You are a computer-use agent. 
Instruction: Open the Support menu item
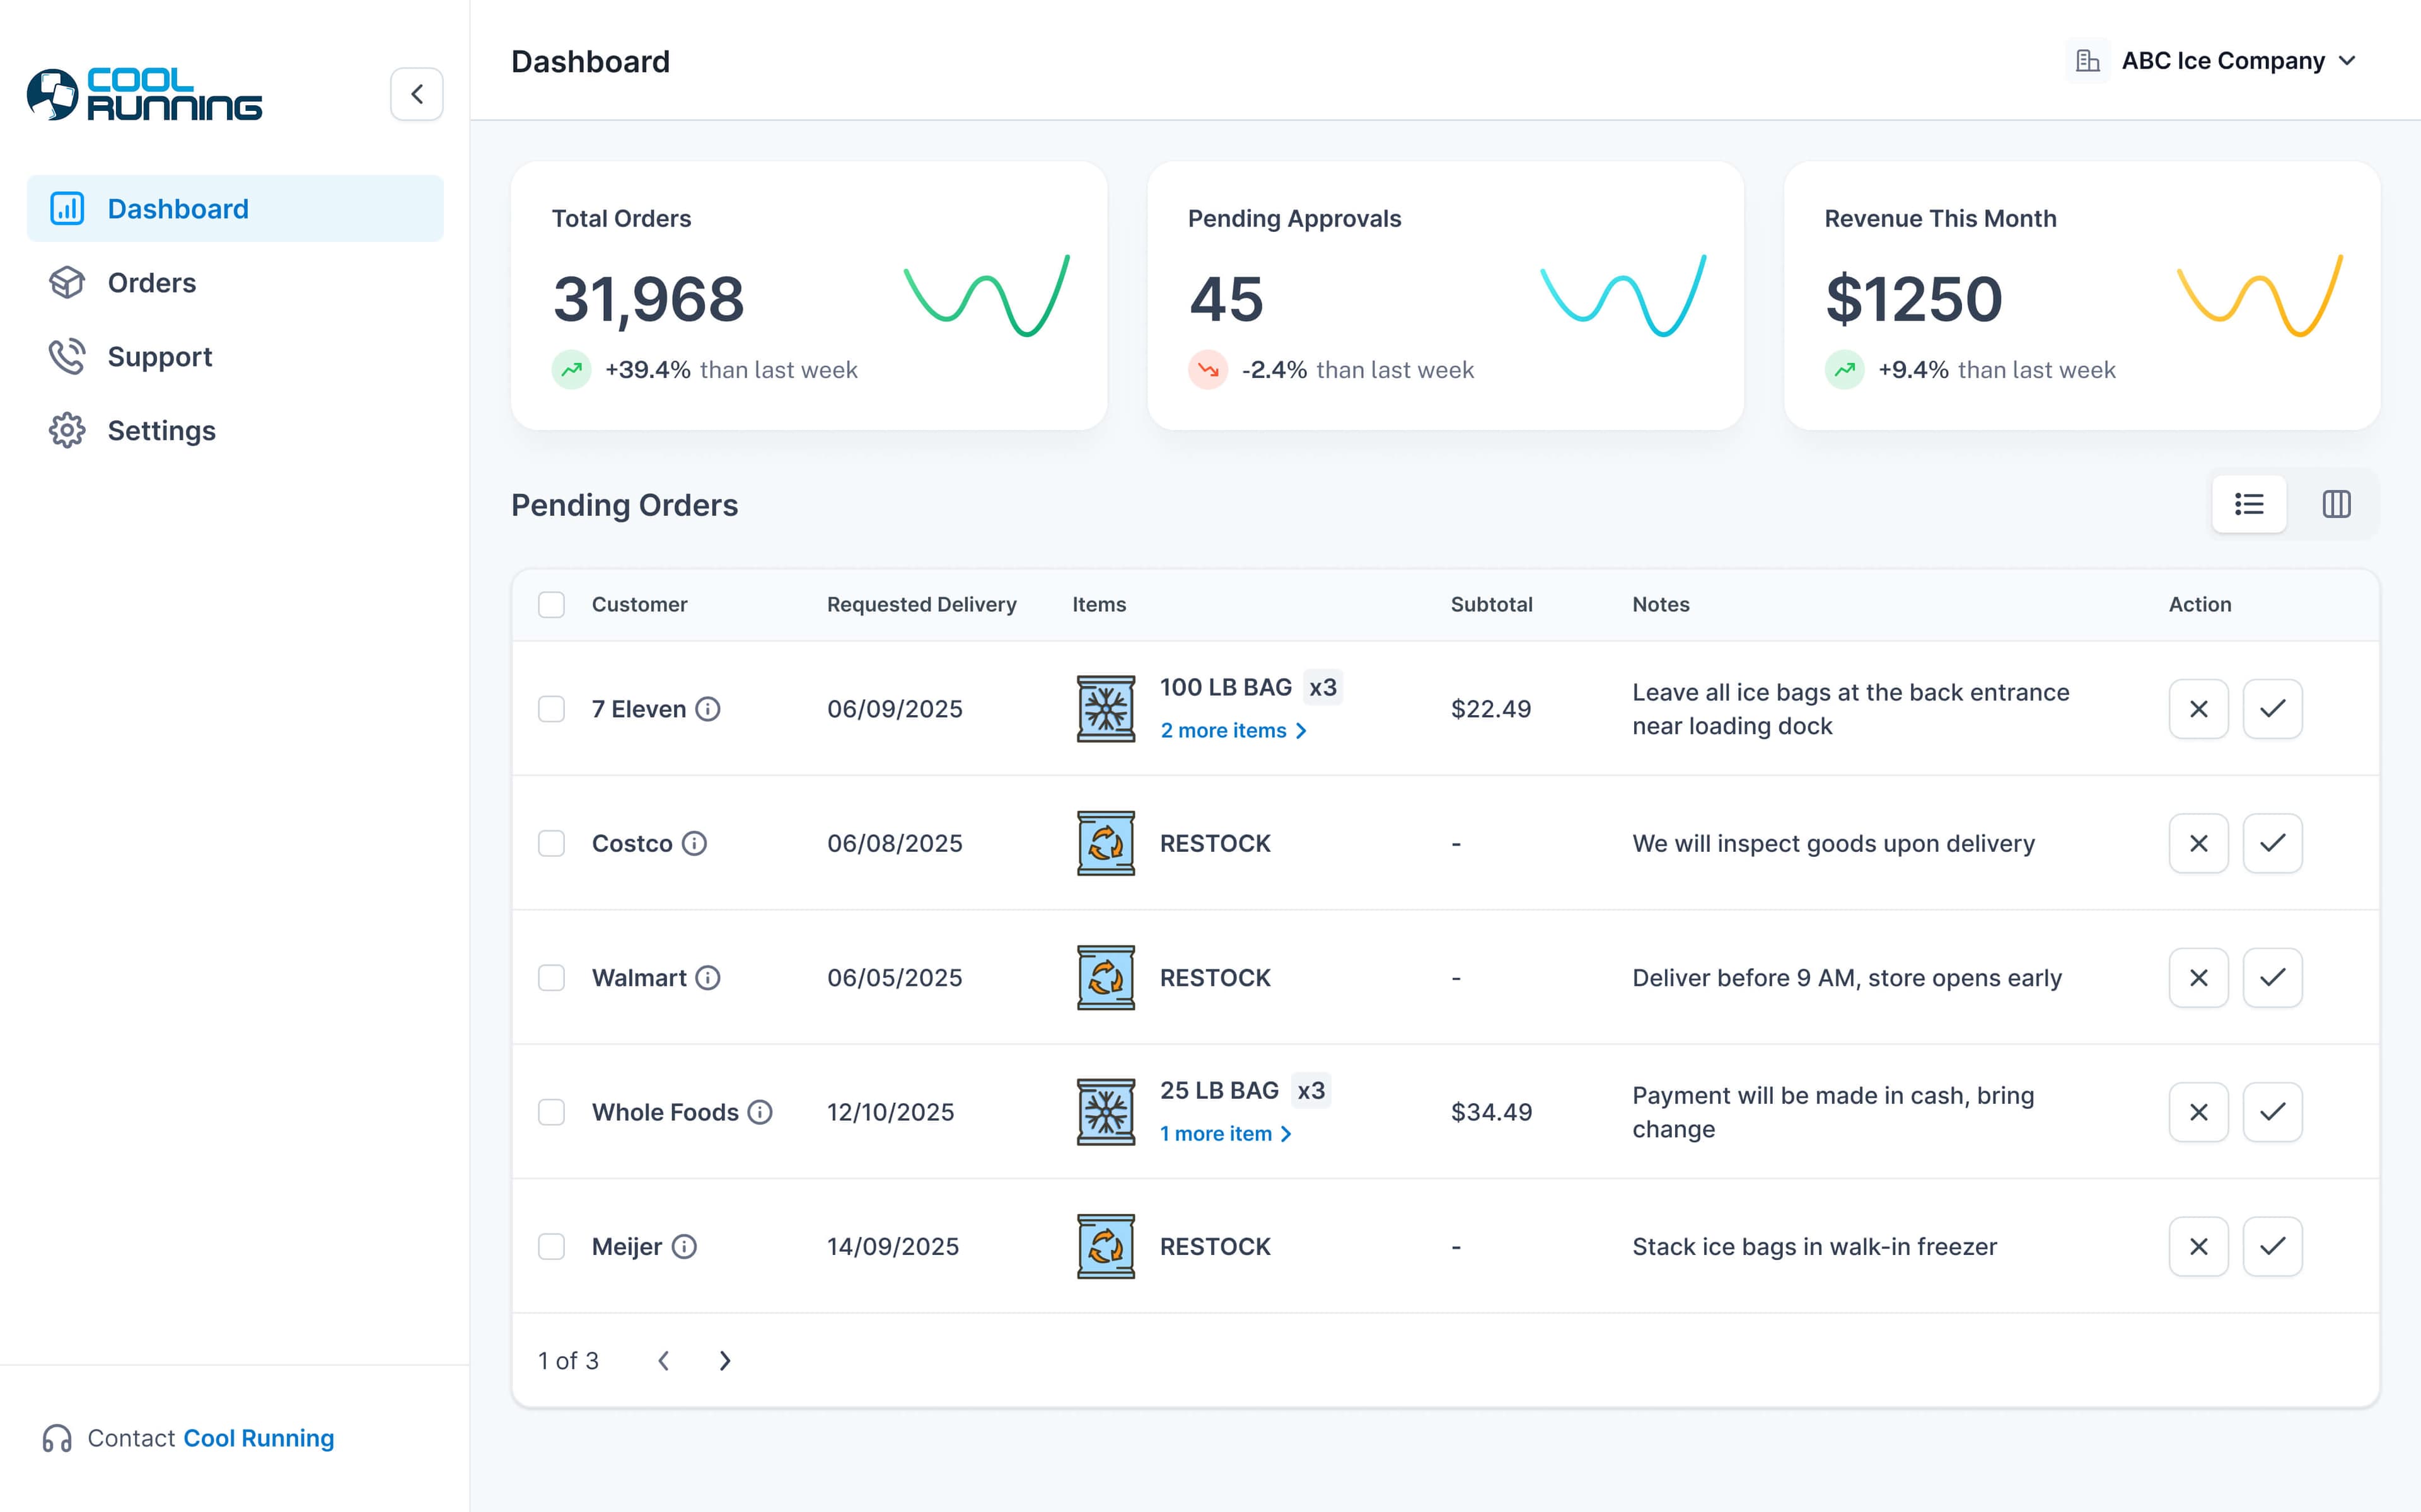click(x=235, y=357)
